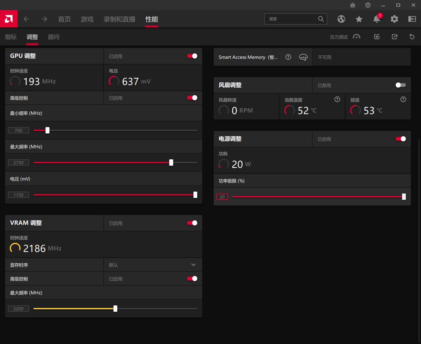Click the 最大频率 GPU slider handle
This screenshot has height=344, width=421.
pos(171,163)
